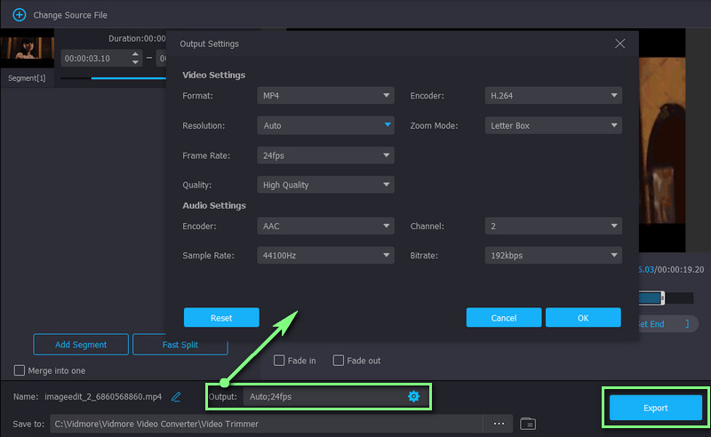Select the Segment[1] thumbnail
The height and width of the screenshot is (437, 711).
tap(27, 60)
